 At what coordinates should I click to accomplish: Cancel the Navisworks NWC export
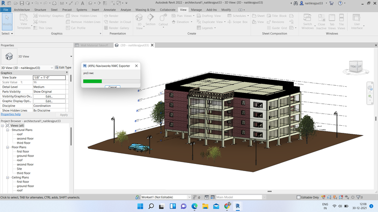pos(112,87)
